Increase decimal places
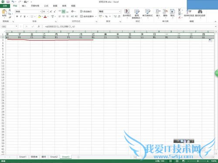Viewport: 218px width, 163px height. 115,17
